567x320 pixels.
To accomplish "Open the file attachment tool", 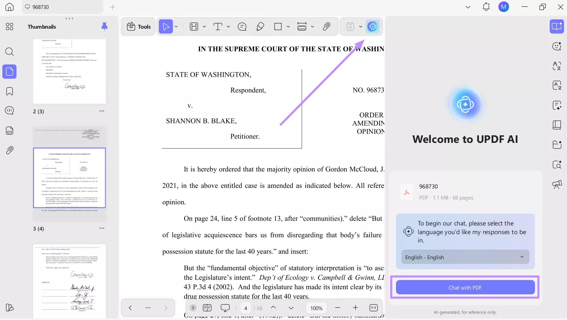I will pyautogui.click(x=327, y=26).
